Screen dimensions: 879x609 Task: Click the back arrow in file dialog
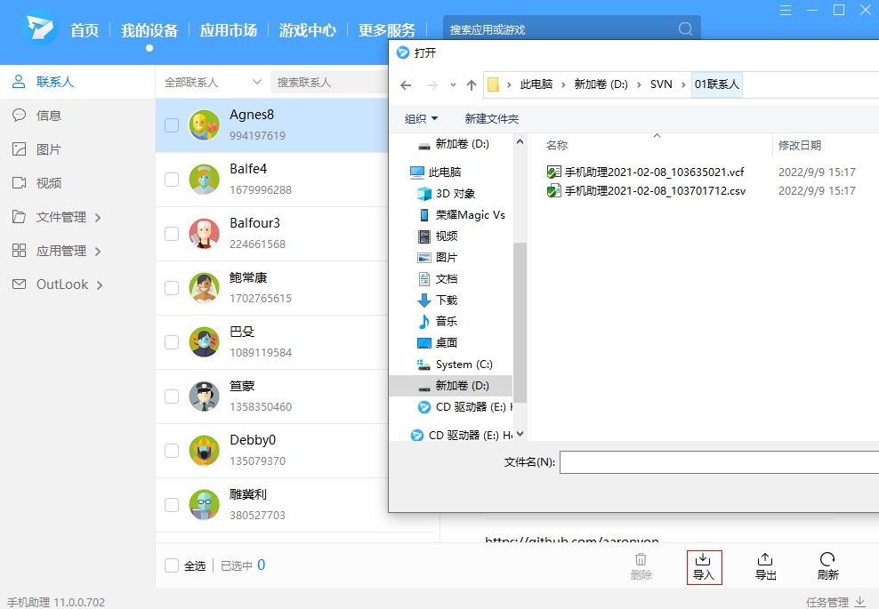(407, 85)
